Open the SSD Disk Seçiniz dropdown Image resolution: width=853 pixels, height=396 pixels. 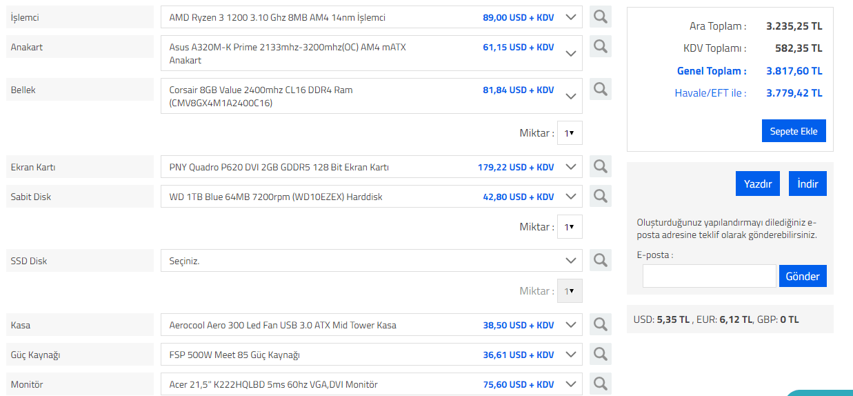tap(372, 261)
